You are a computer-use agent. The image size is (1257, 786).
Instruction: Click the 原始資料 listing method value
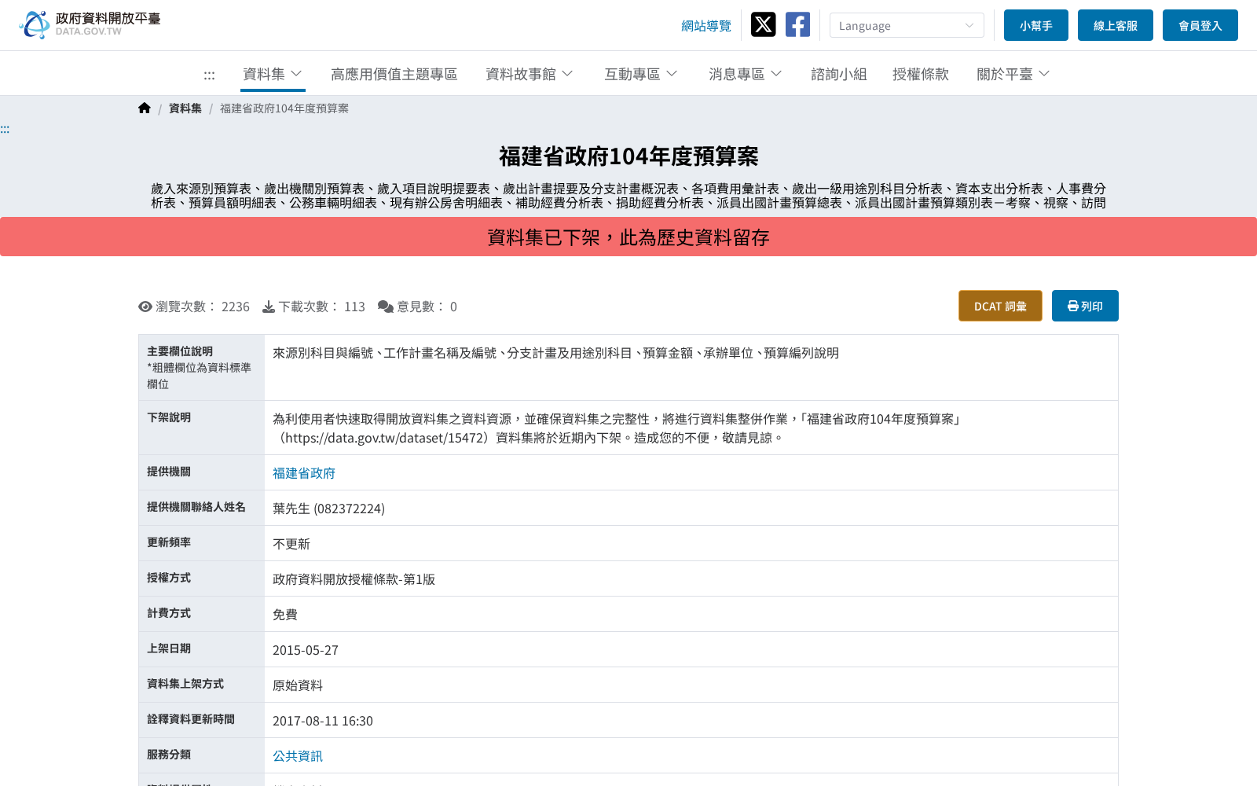click(x=298, y=685)
